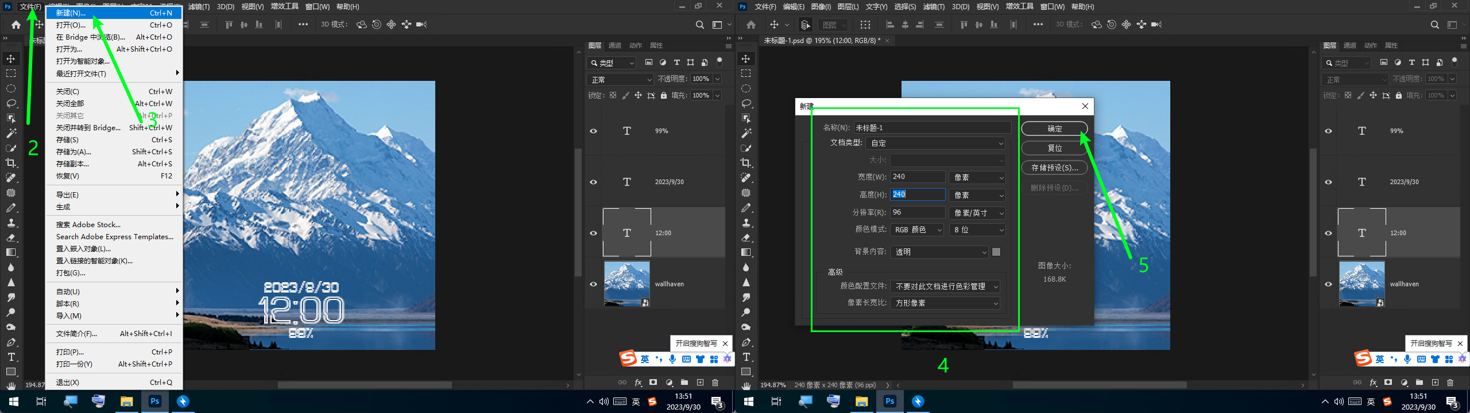Click the align left edges icon

890,25
